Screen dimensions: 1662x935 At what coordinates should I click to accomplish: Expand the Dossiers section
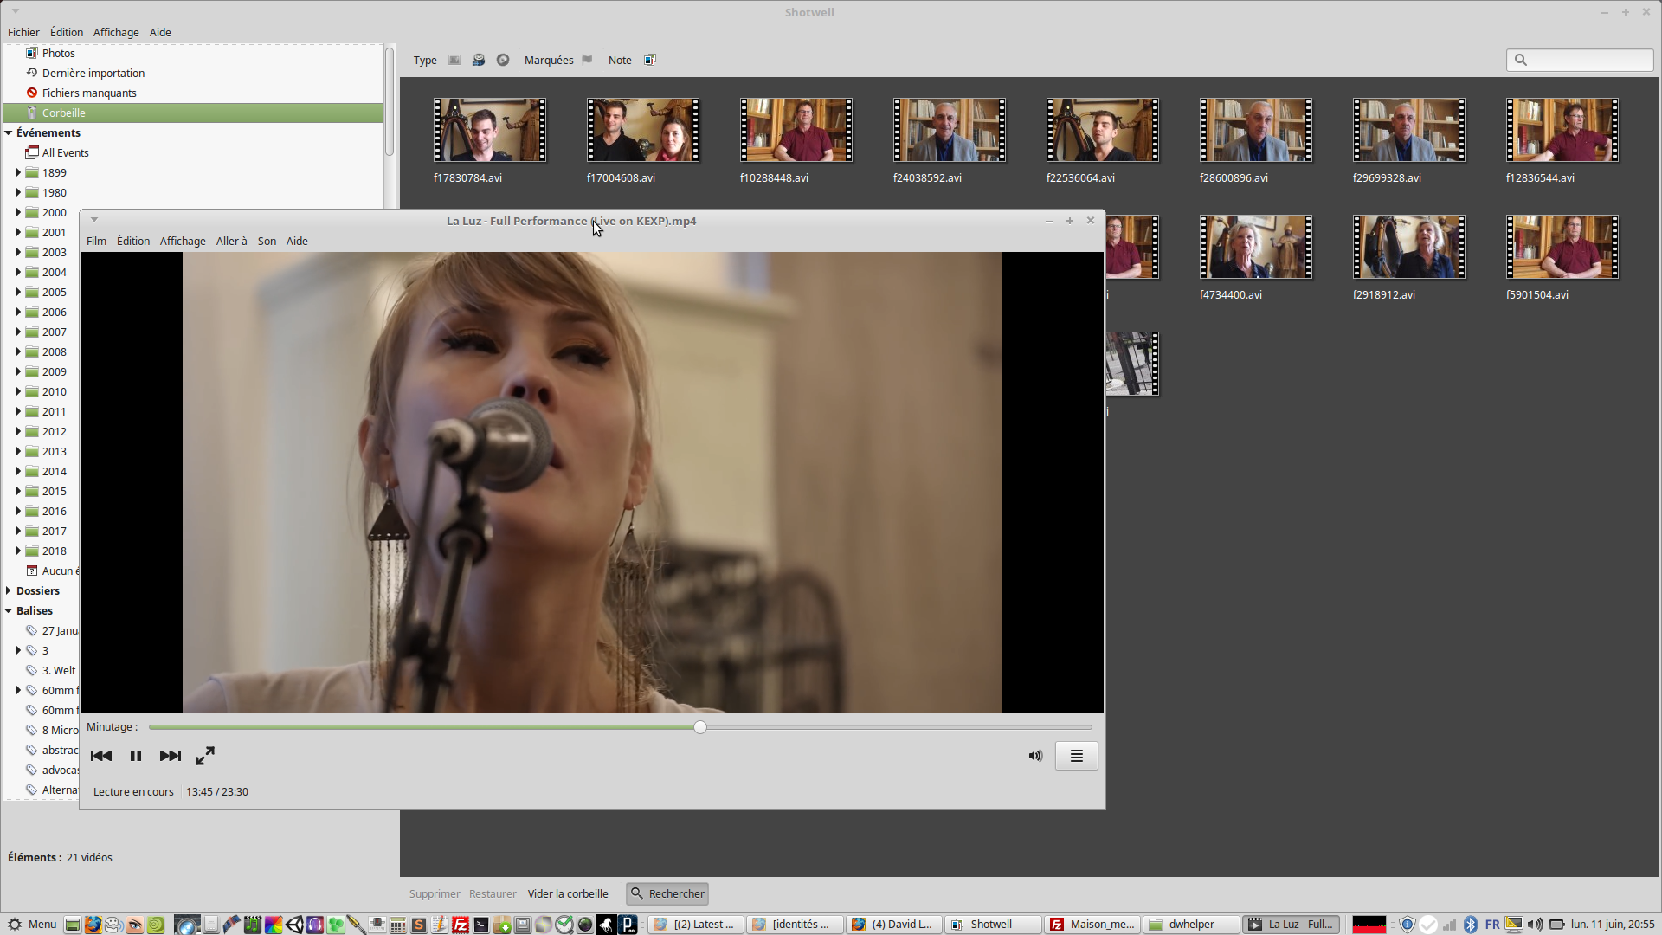[9, 590]
